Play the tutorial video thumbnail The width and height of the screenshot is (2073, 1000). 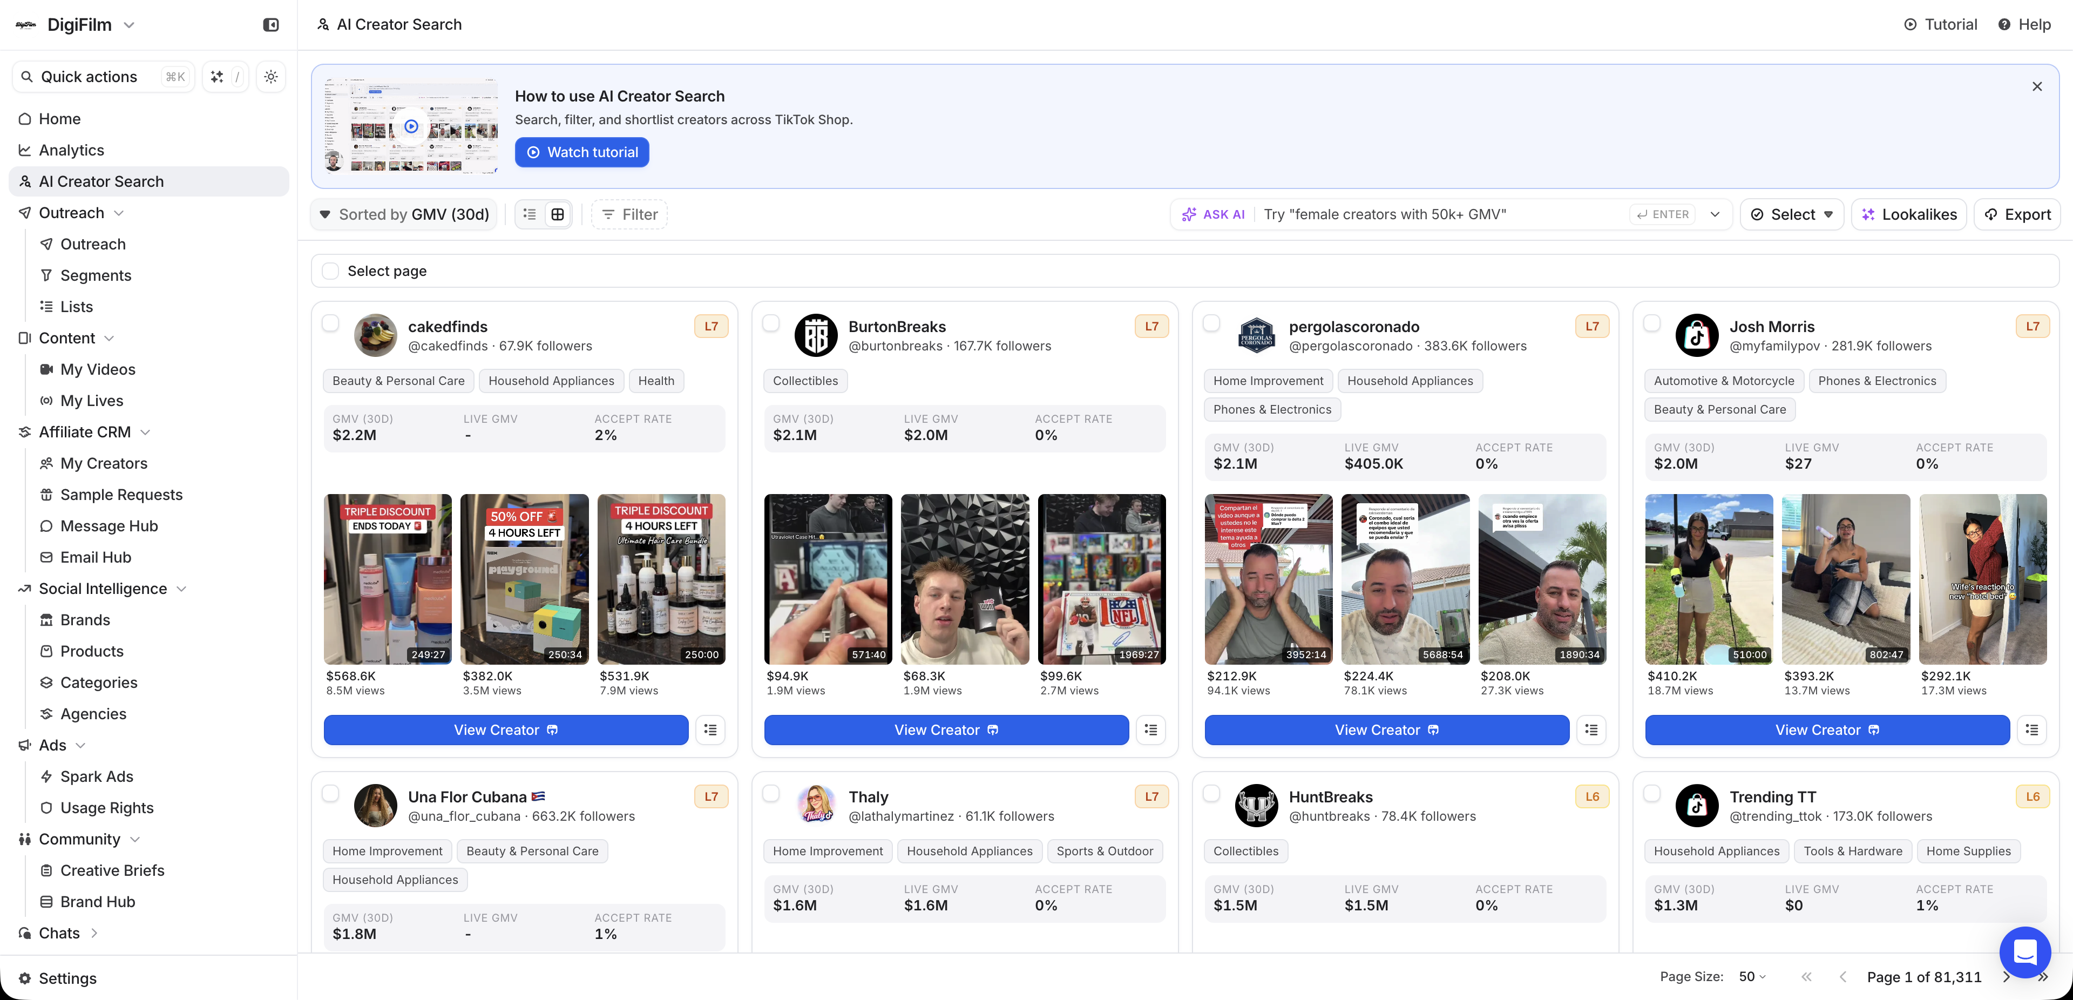pos(411,126)
